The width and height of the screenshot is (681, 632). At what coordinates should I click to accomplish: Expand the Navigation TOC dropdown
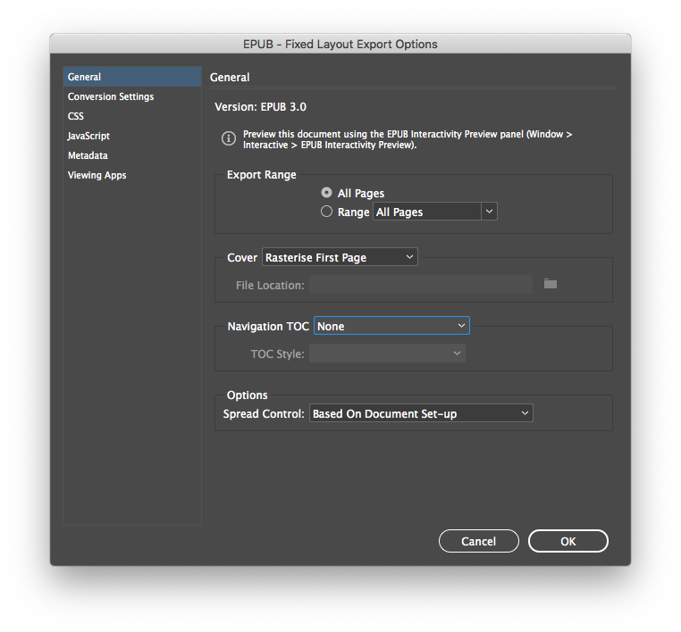coord(391,327)
